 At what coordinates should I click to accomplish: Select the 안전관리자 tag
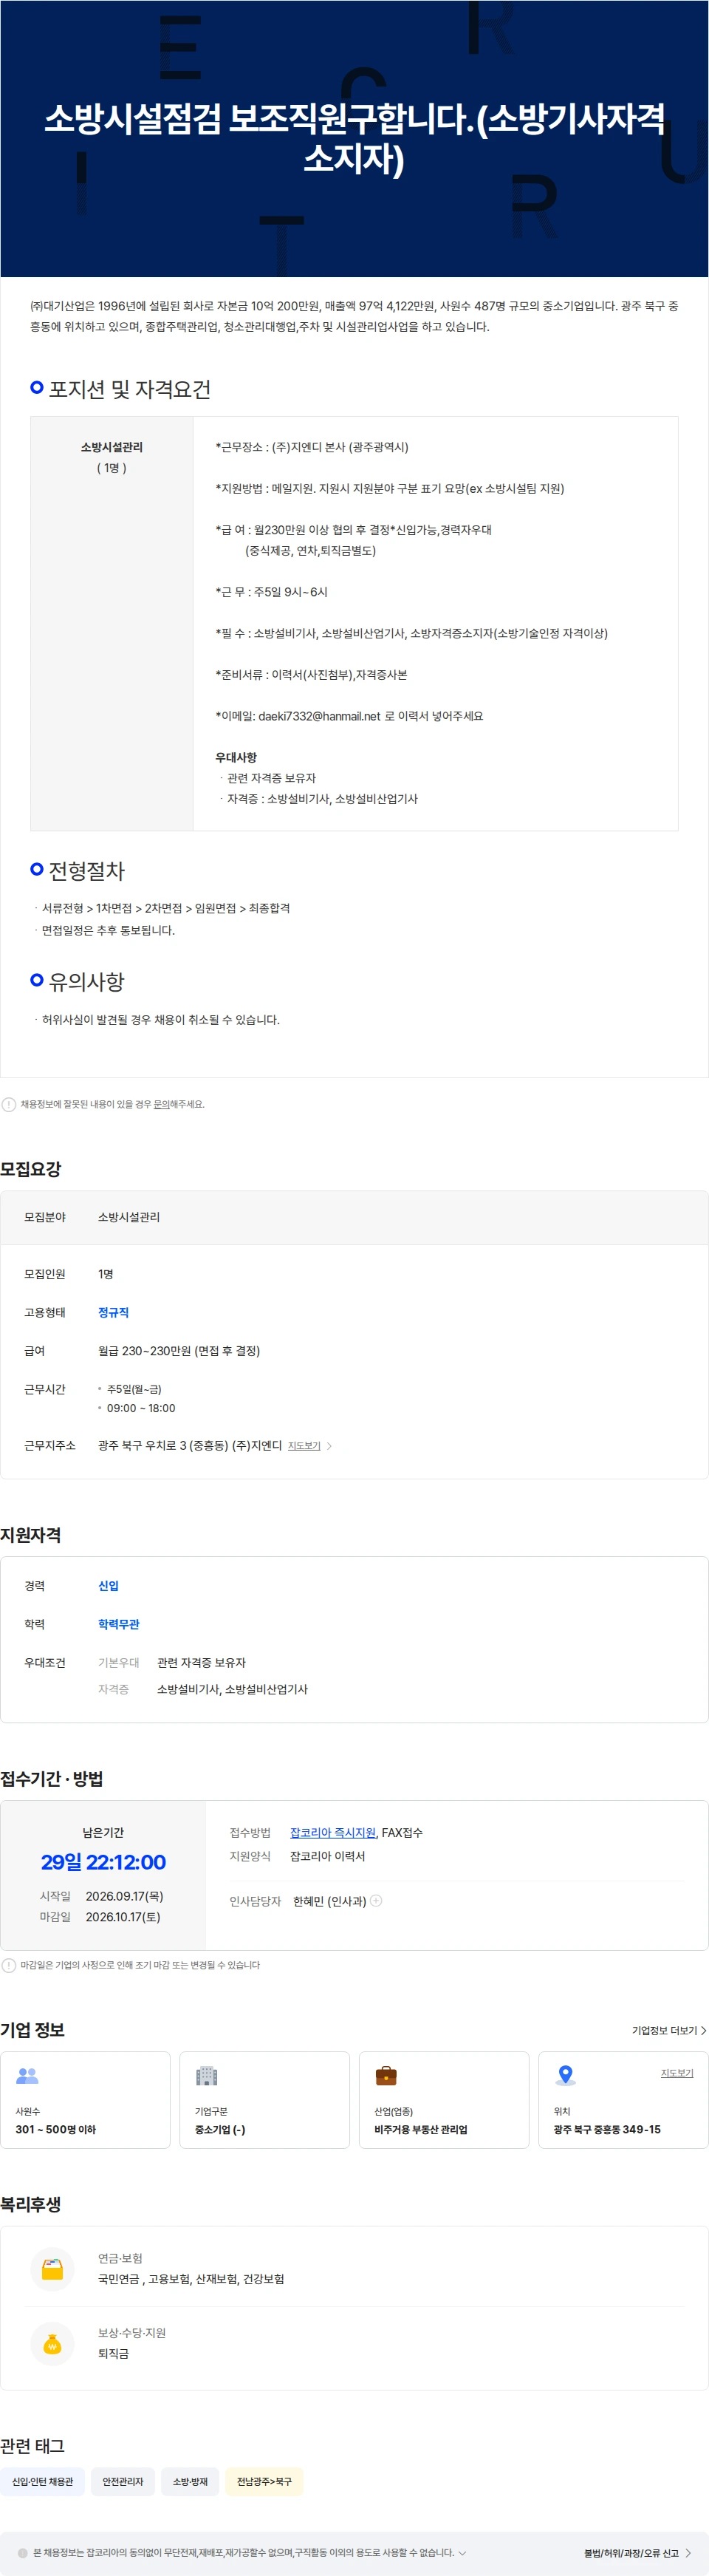[123, 2481]
